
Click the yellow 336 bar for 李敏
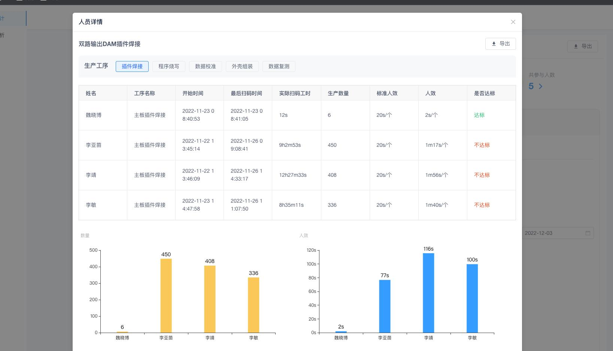(254, 305)
